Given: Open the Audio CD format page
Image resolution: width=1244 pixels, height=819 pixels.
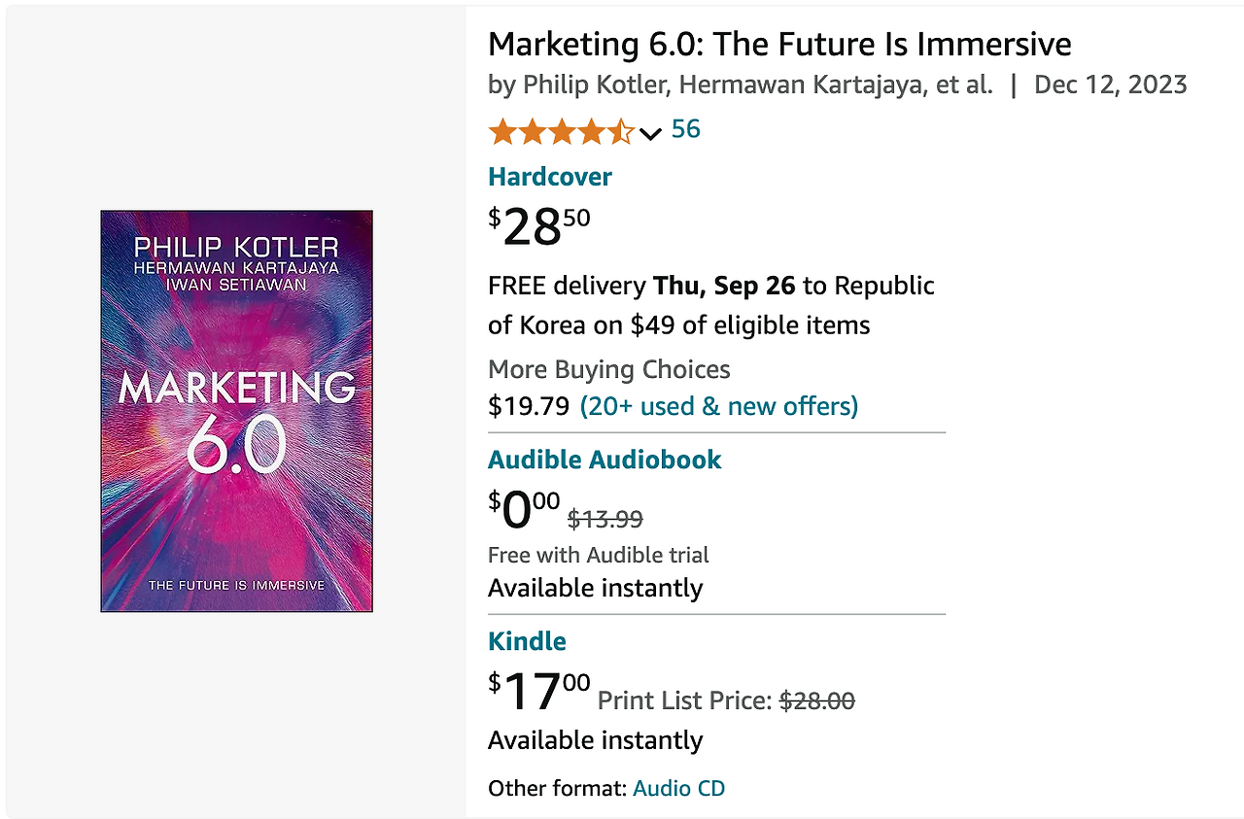Looking at the screenshot, I should (x=678, y=788).
